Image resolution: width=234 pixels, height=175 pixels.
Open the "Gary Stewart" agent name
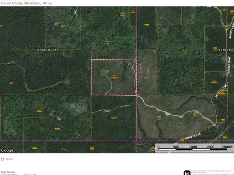pyautogui.click(x=8, y=172)
